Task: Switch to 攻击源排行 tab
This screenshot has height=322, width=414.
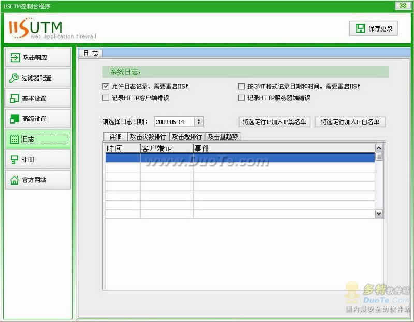Action: pos(187,136)
